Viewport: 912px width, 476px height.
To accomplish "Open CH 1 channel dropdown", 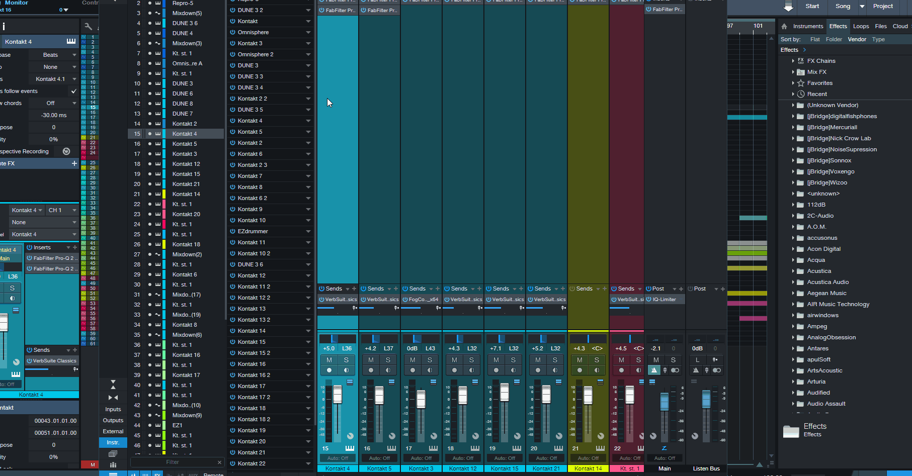I will click(62, 210).
